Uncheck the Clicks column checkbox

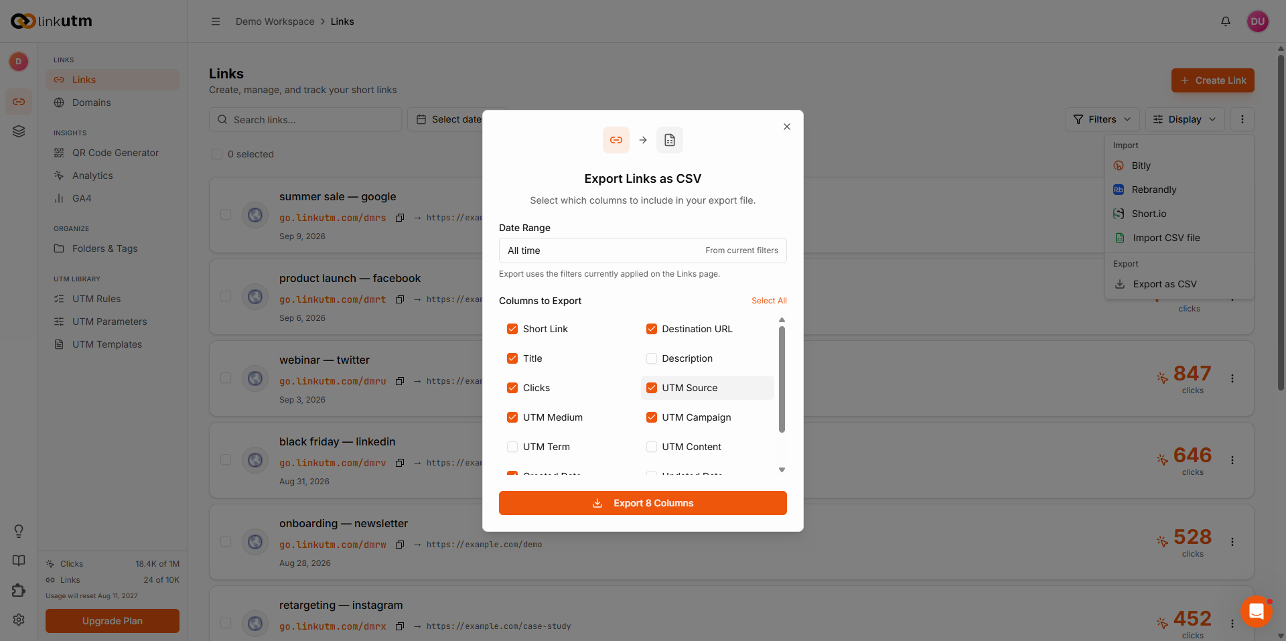(512, 388)
